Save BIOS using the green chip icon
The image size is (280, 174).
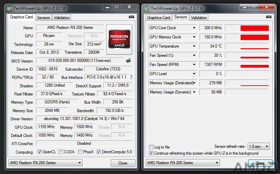coord(128,60)
